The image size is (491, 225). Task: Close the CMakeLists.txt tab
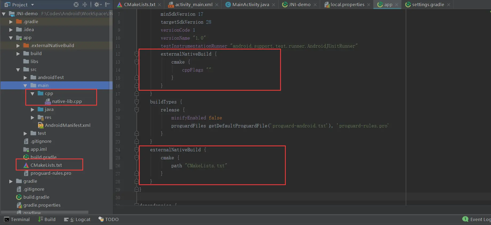coord(159,5)
